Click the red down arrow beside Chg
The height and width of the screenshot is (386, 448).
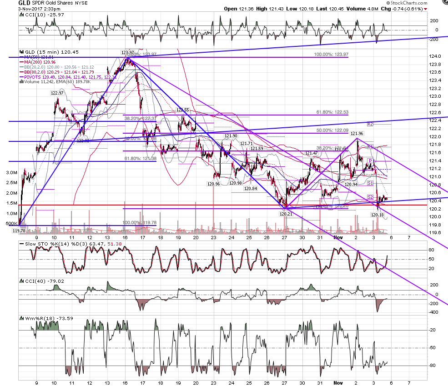coord(426,9)
